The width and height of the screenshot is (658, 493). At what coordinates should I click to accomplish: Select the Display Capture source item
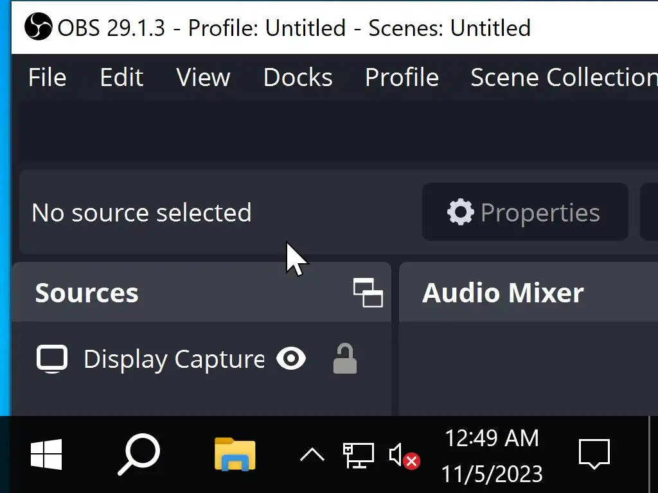(x=173, y=359)
